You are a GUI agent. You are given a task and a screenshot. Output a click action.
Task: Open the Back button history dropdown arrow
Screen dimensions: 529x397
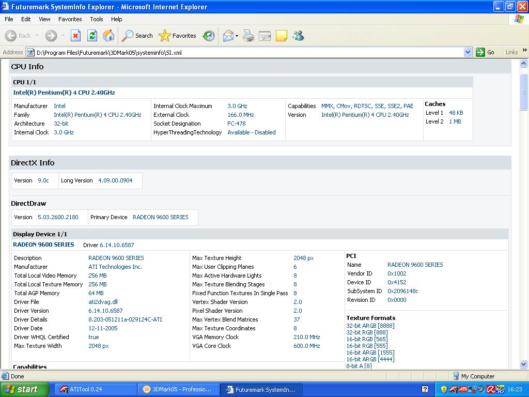click(x=37, y=36)
